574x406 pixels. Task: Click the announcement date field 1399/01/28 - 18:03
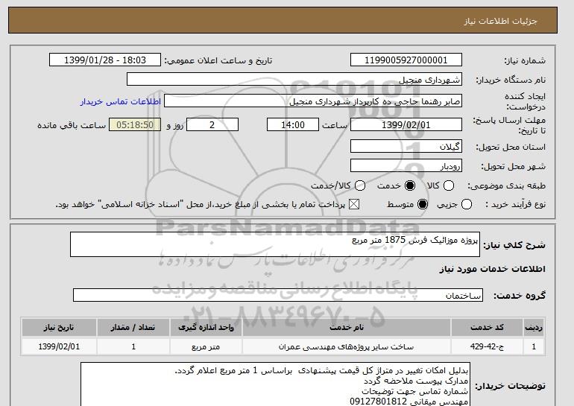pos(105,60)
